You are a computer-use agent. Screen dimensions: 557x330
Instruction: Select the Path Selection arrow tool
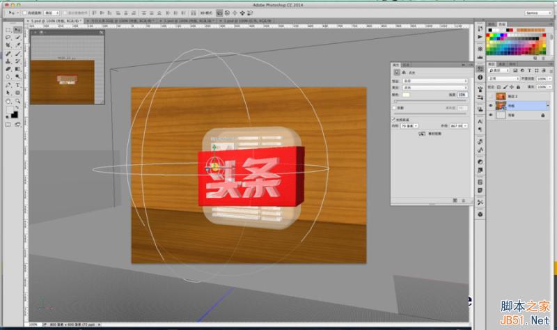tap(8, 93)
